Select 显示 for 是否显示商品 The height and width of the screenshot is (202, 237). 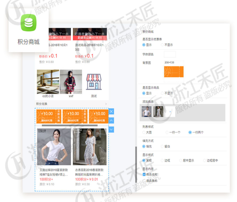point(144,93)
